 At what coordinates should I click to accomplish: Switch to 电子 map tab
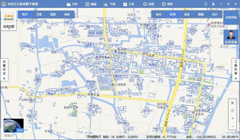coord(25,14)
